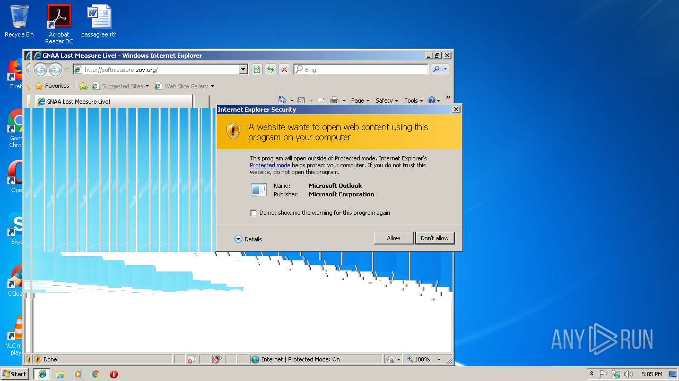The image size is (679, 381).
Task: Select the Recycle Bin desktop icon
Action: [19, 22]
